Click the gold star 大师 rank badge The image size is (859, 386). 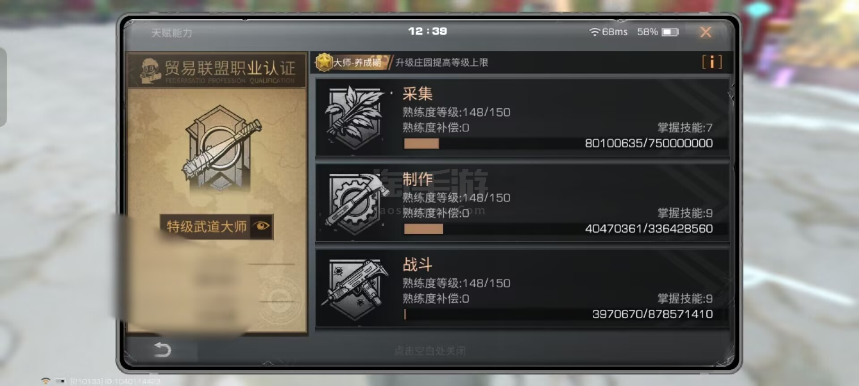(x=323, y=62)
